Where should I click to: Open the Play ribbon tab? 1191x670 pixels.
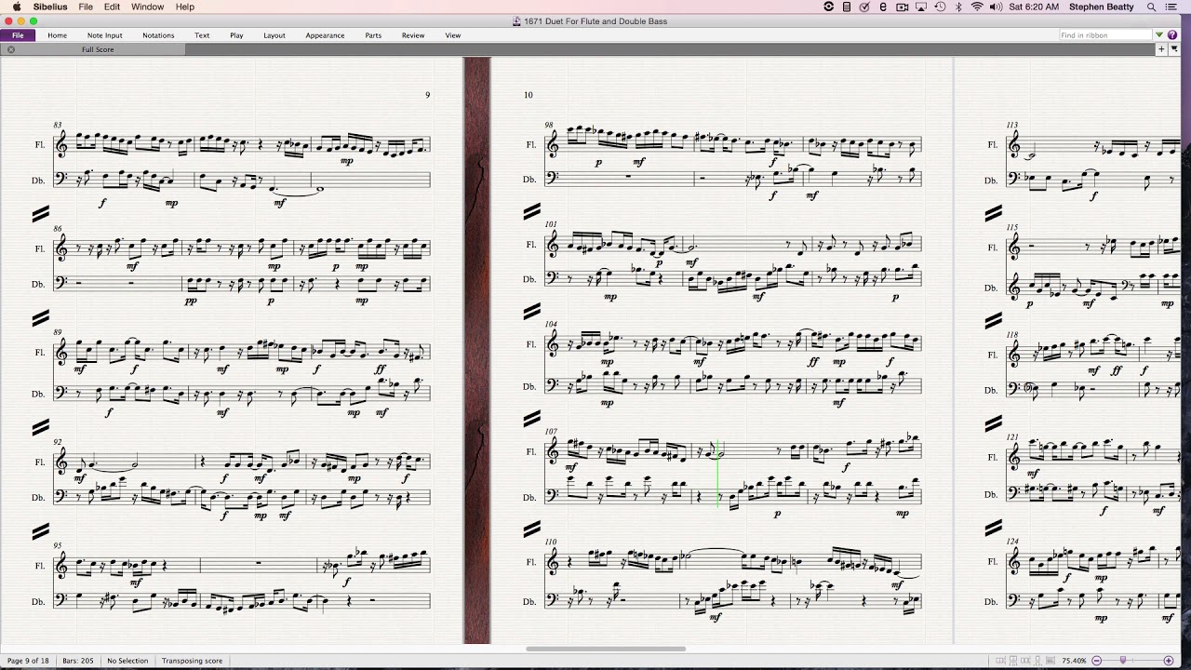[236, 35]
